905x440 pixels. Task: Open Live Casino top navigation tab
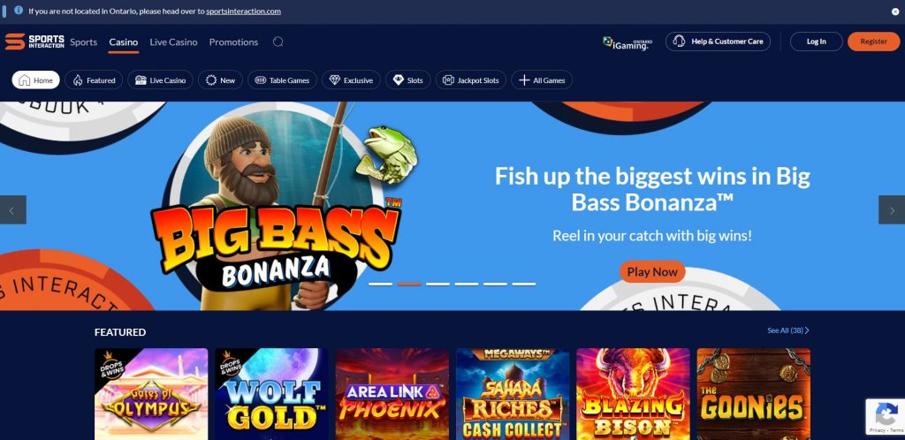click(x=173, y=42)
